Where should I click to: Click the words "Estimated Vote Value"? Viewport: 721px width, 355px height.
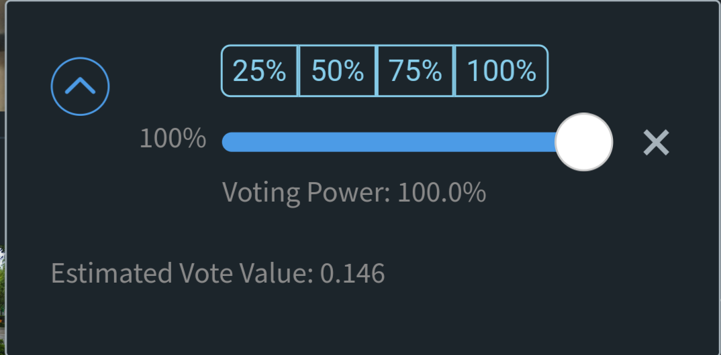coord(180,273)
